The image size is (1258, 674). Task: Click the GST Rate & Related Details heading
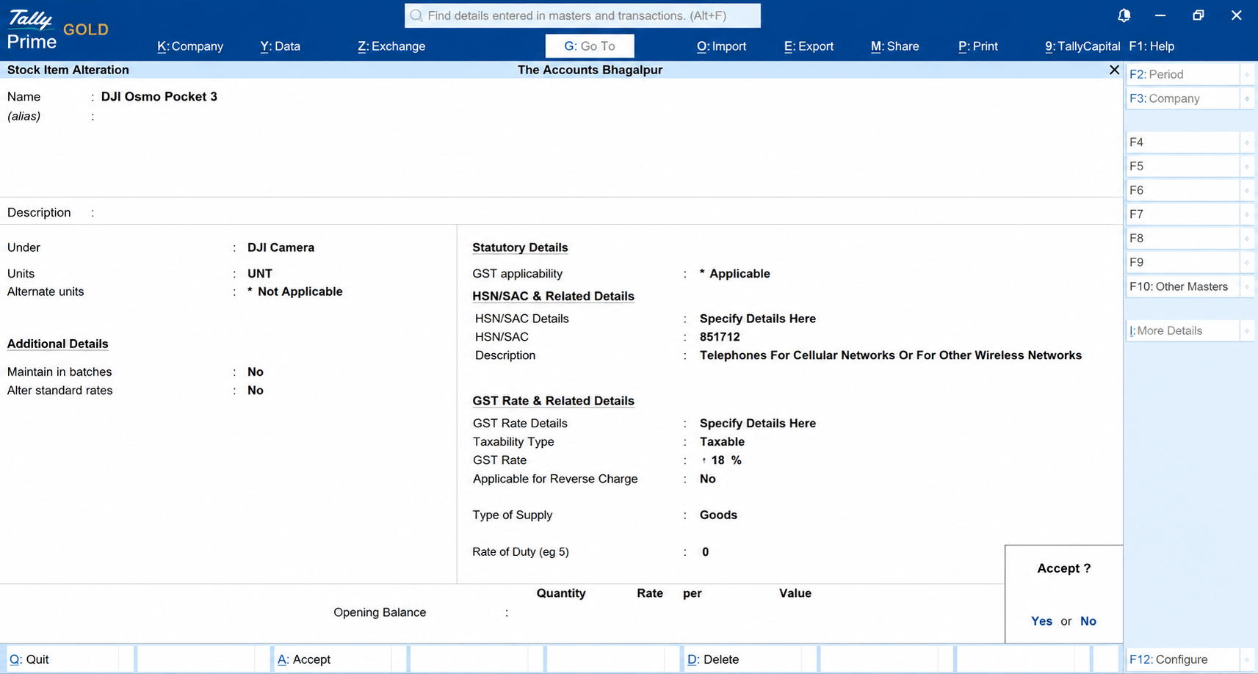pyautogui.click(x=553, y=401)
